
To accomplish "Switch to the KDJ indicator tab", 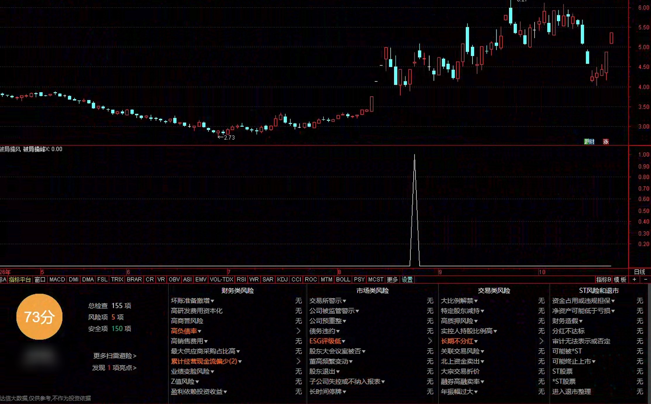I will coord(282,279).
